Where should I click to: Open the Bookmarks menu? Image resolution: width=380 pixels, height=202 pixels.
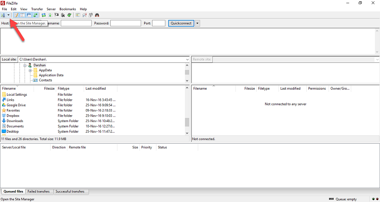coord(68,9)
